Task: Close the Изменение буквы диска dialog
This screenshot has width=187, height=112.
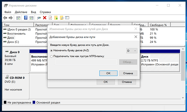Action: (136, 29)
